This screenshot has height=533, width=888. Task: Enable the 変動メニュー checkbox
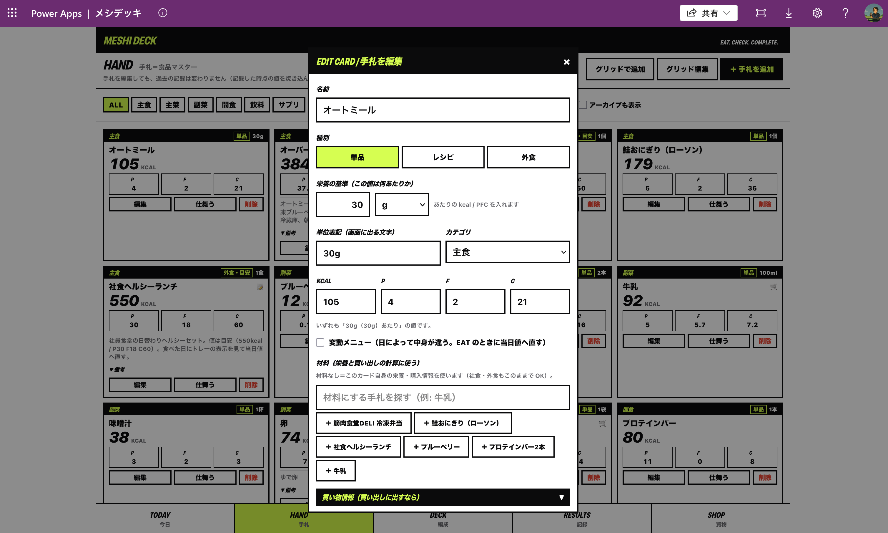tap(320, 342)
